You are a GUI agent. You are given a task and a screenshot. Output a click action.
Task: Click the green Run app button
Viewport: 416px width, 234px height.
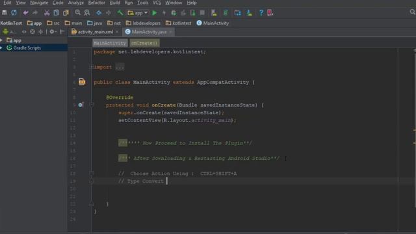[155, 12]
